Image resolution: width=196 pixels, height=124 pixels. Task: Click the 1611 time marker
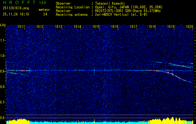pos(21,27)
